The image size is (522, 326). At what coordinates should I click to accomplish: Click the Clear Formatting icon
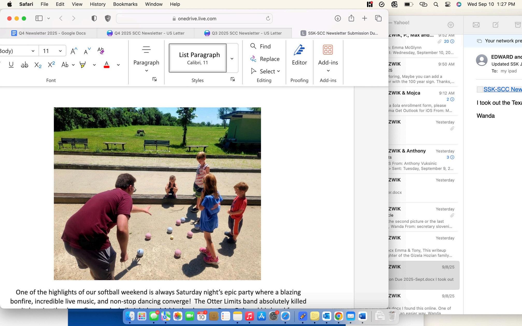[101, 51]
